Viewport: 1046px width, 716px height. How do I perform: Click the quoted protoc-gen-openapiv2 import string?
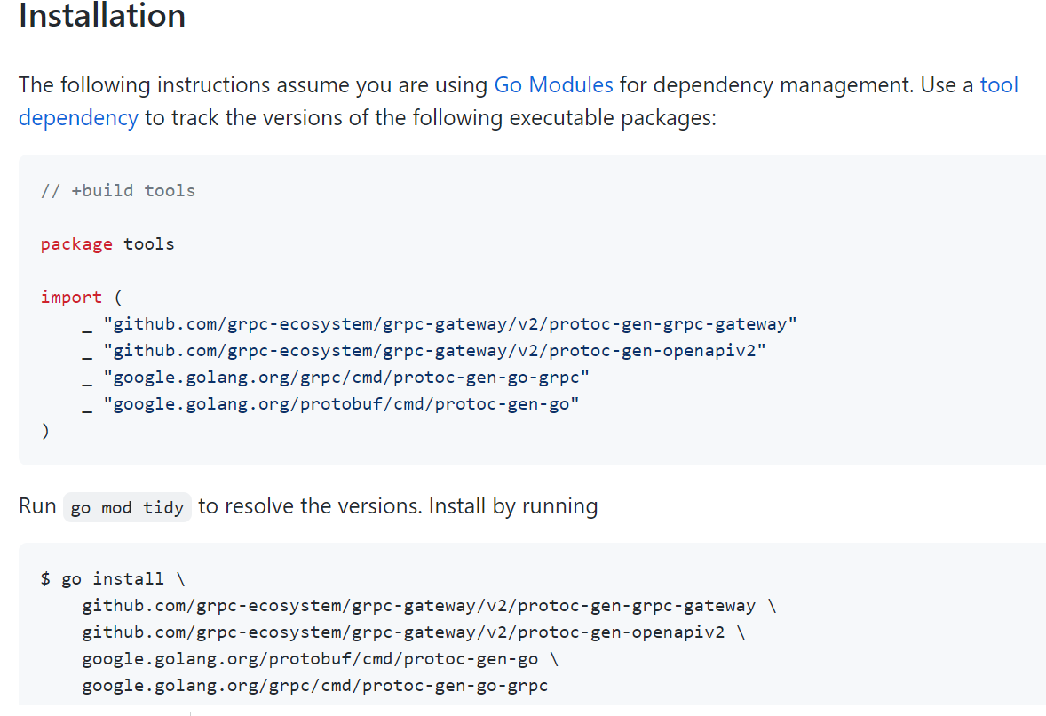click(x=434, y=350)
